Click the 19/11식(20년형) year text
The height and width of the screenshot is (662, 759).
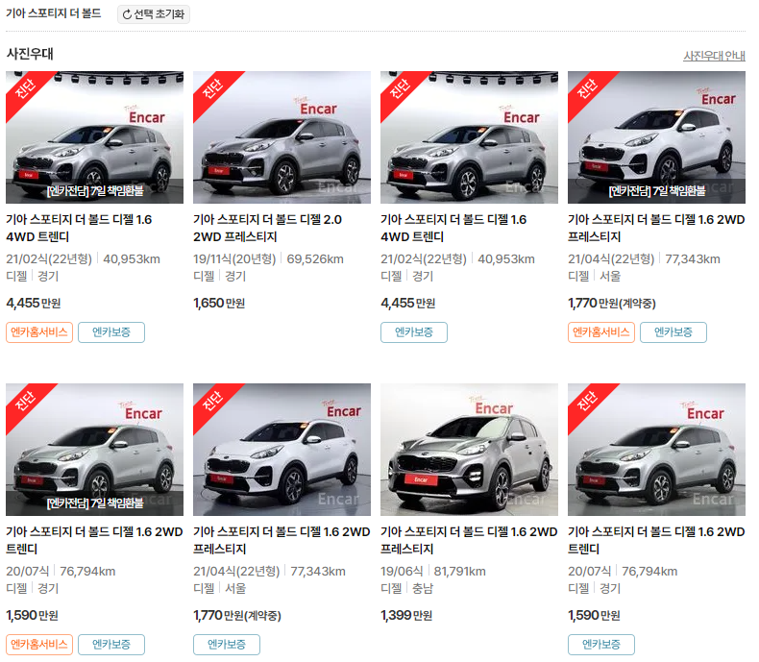pyautogui.click(x=234, y=258)
